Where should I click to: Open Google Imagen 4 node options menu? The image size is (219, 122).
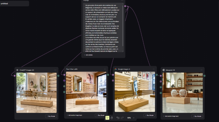point(154,69)
